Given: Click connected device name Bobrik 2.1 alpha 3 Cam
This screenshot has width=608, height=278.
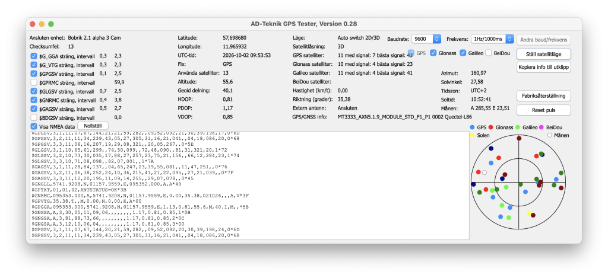Looking at the screenshot, I should (93, 38).
